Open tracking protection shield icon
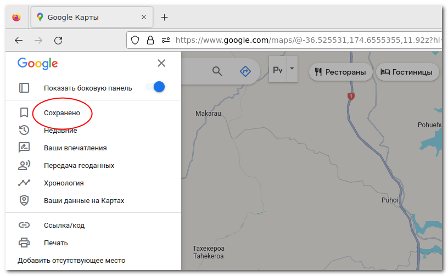Viewport: 448px width, 276px height. (x=135, y=40)
